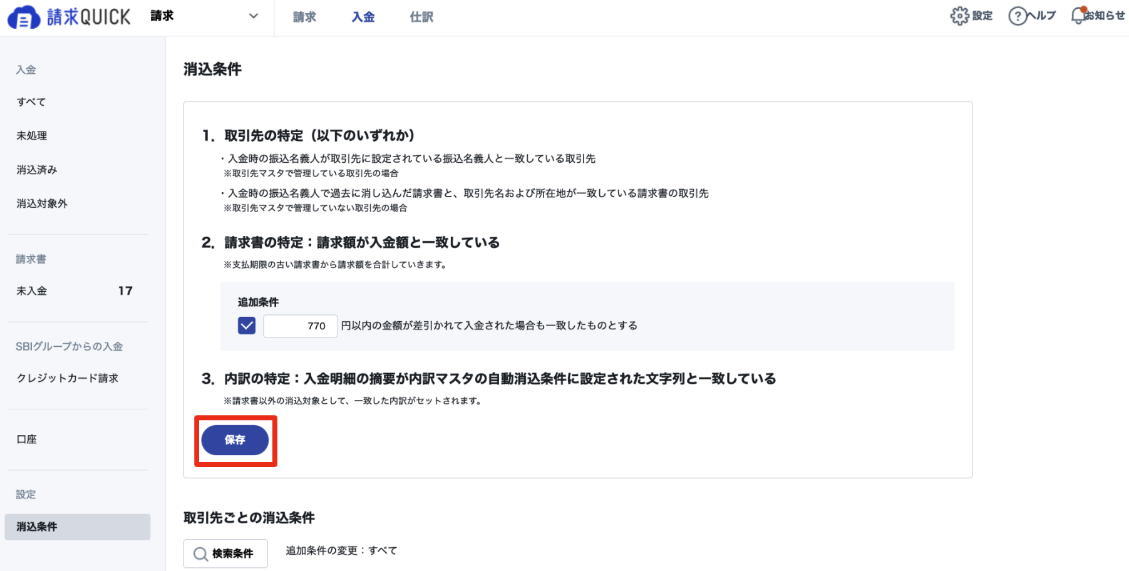Open 未入金 invoices list
The width and height of the screenshot is (1129, 571).
32,291
